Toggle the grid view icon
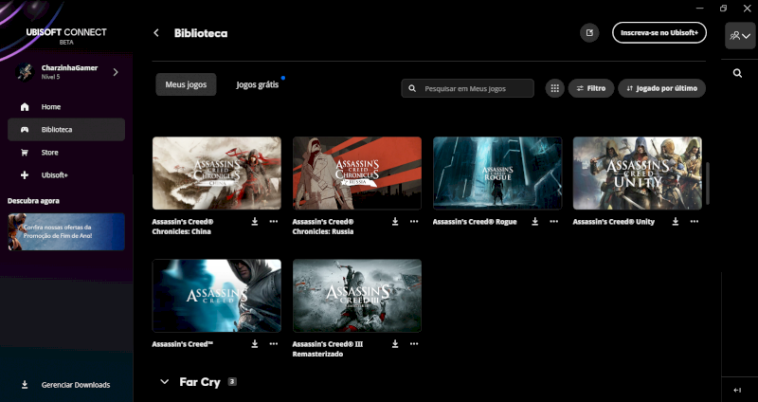Image resolution: width=758 pixels, height=402 pixels. 554,88
